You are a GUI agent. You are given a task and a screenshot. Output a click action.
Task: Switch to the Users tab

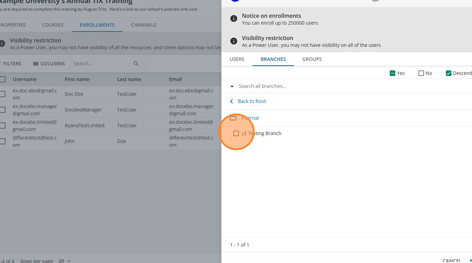coord(237,59)
